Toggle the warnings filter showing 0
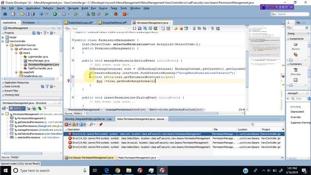 coord(75,124)
